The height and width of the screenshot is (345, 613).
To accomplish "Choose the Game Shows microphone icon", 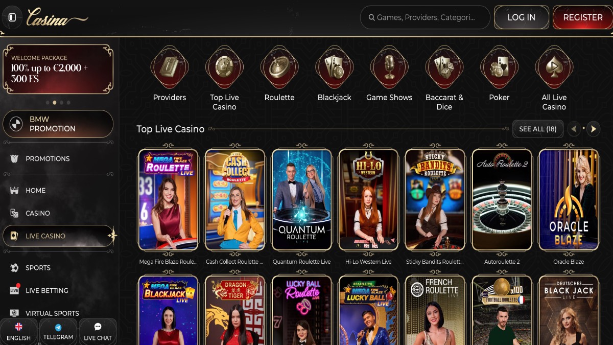I will tap(389, 67).
